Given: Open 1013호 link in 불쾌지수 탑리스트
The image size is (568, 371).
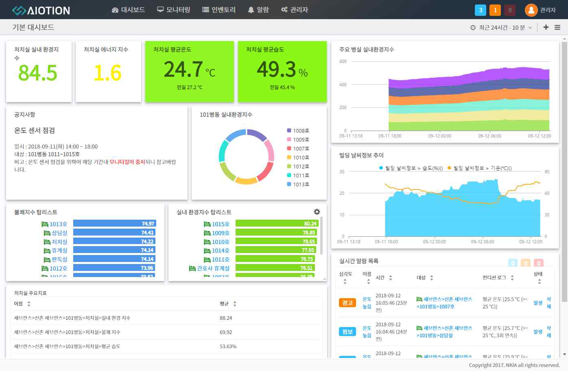Looking at the screenshot, I should click(x=58, y=224).
